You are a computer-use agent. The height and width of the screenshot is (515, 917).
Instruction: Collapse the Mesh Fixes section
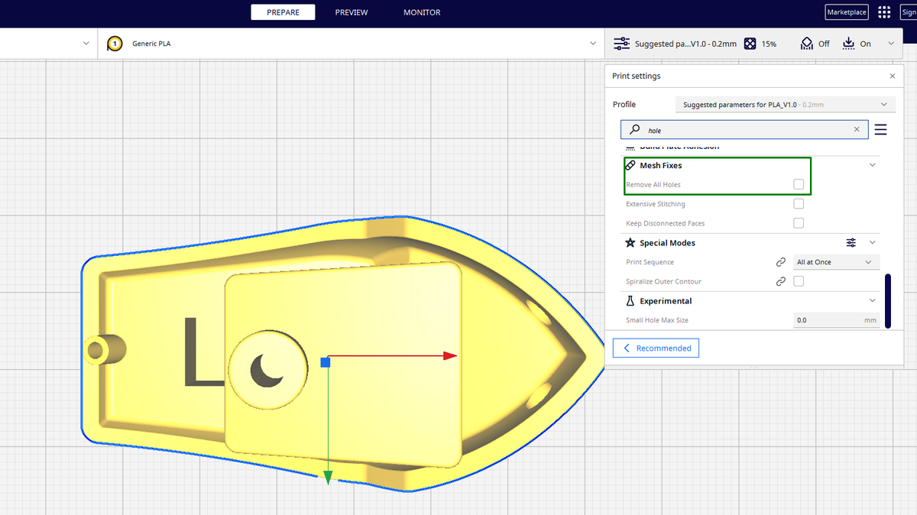point(872,164)
